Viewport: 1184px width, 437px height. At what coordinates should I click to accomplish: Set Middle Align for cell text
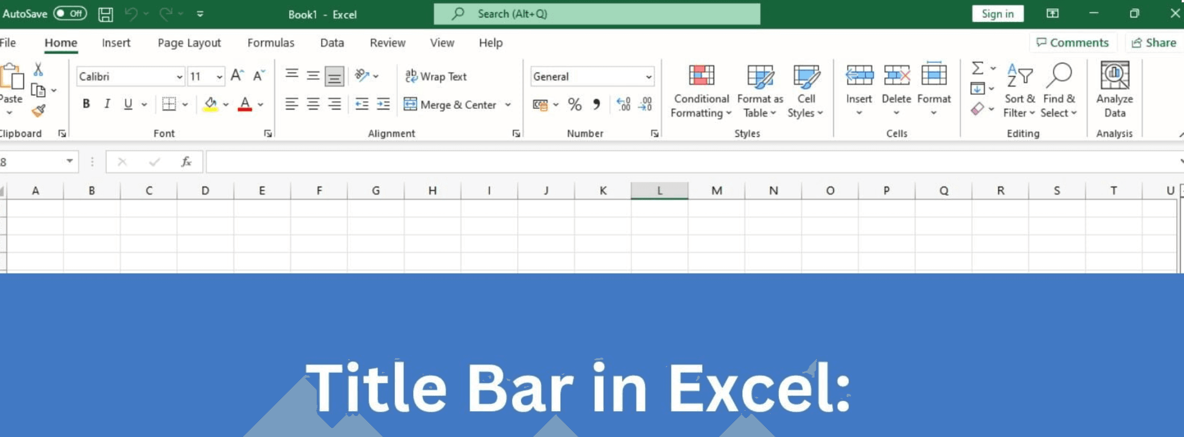coord(313,75)
